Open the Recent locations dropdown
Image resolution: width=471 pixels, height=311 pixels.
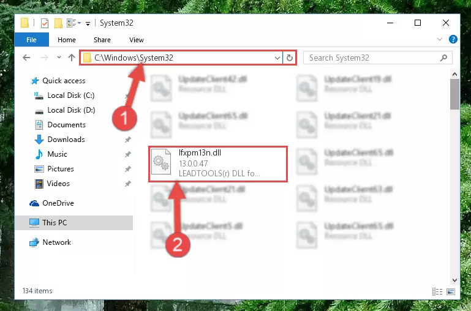point(59,57)
